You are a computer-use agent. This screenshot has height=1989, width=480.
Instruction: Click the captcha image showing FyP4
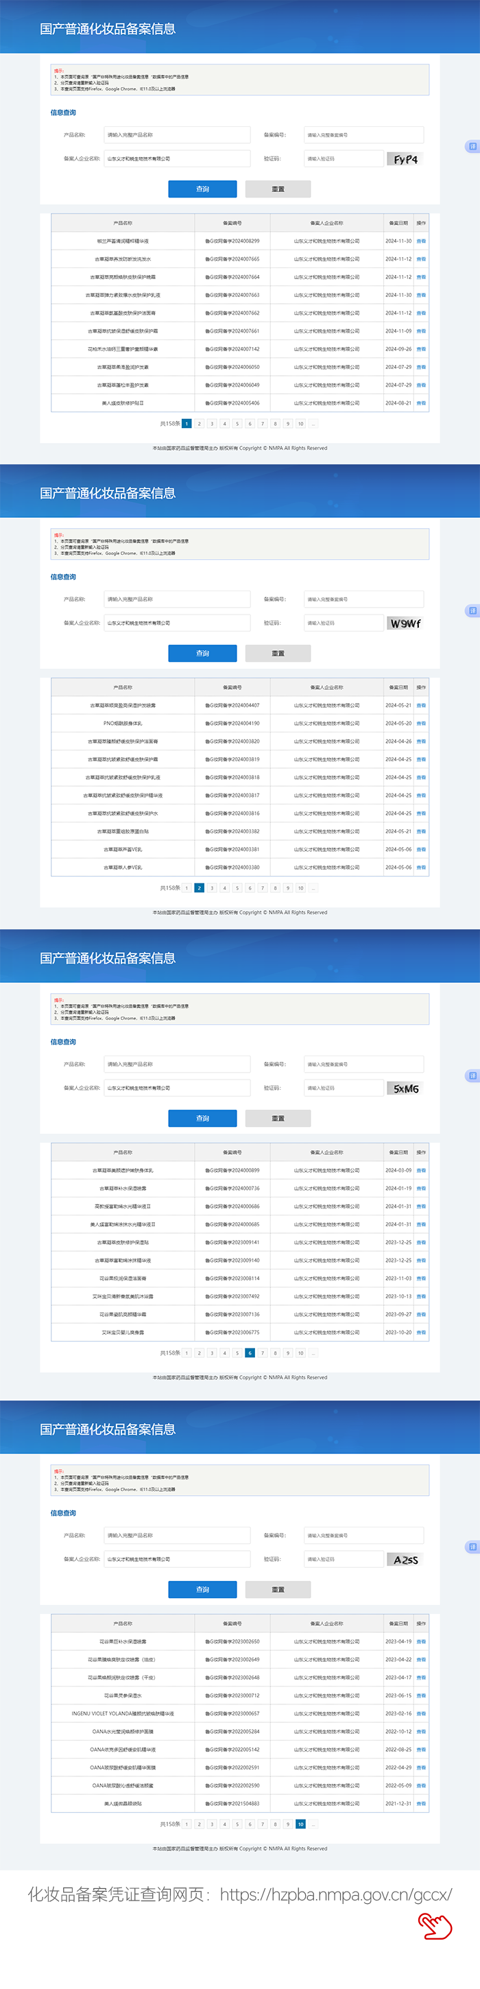pos(405,159)
